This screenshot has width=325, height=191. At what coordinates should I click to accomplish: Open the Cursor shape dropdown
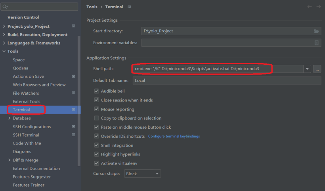click(x=143, y=174)
